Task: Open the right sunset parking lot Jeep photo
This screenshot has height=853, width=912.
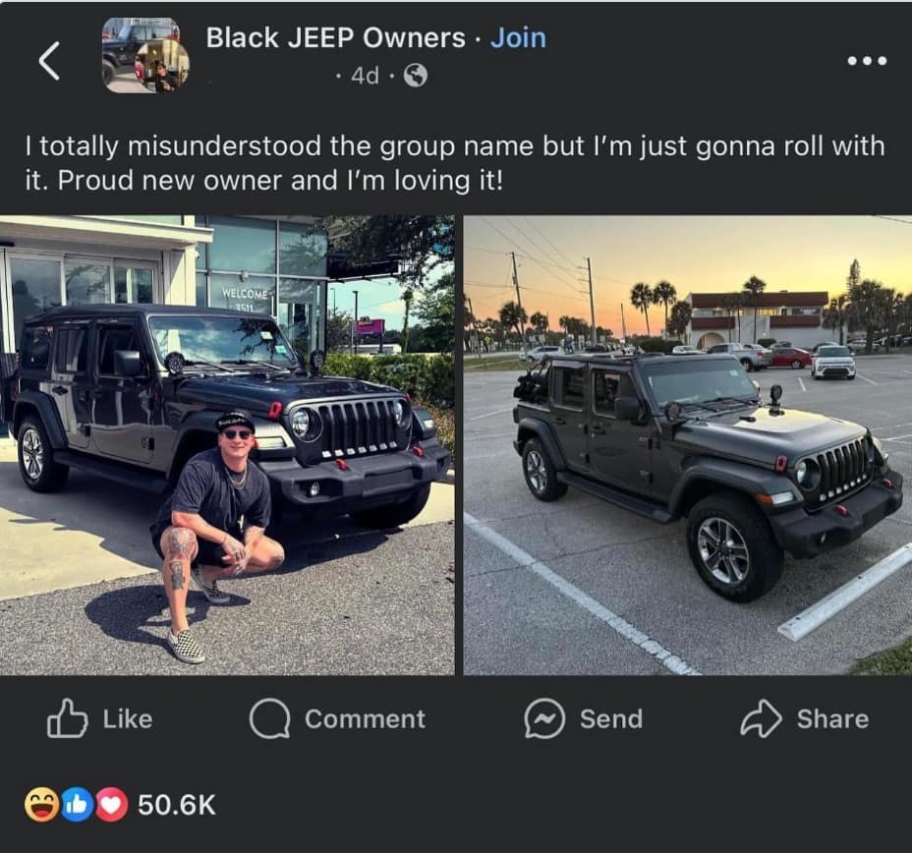Action: pyautogui.click(x=688, y=445)
